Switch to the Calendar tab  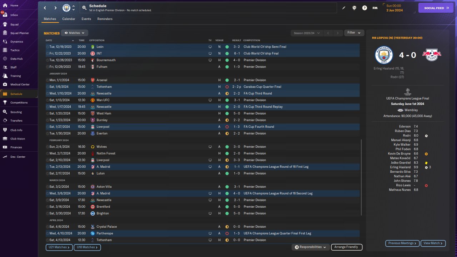coord(69,19)
